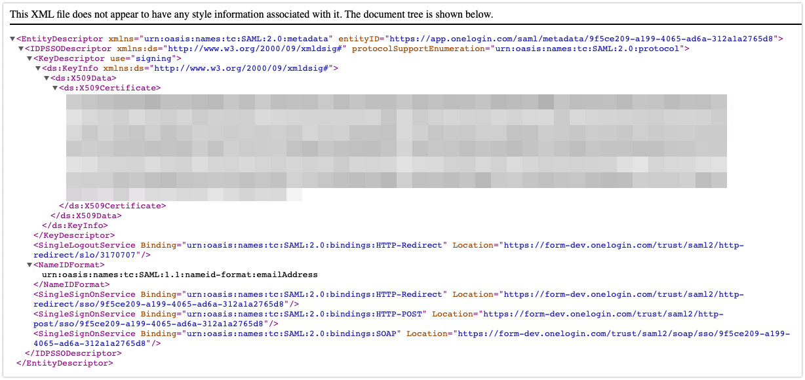Collapse the KeyDescriptor signing node
The image size is (805, 380).
(29, 59)
